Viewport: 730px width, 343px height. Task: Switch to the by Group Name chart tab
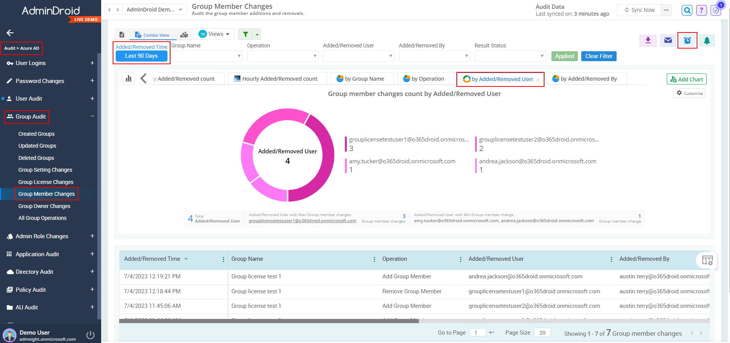[360, 79]
